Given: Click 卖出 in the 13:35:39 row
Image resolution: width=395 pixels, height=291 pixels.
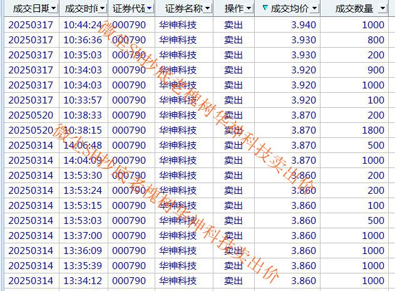Looking at the screenshot, I should [x=233, y=266].
